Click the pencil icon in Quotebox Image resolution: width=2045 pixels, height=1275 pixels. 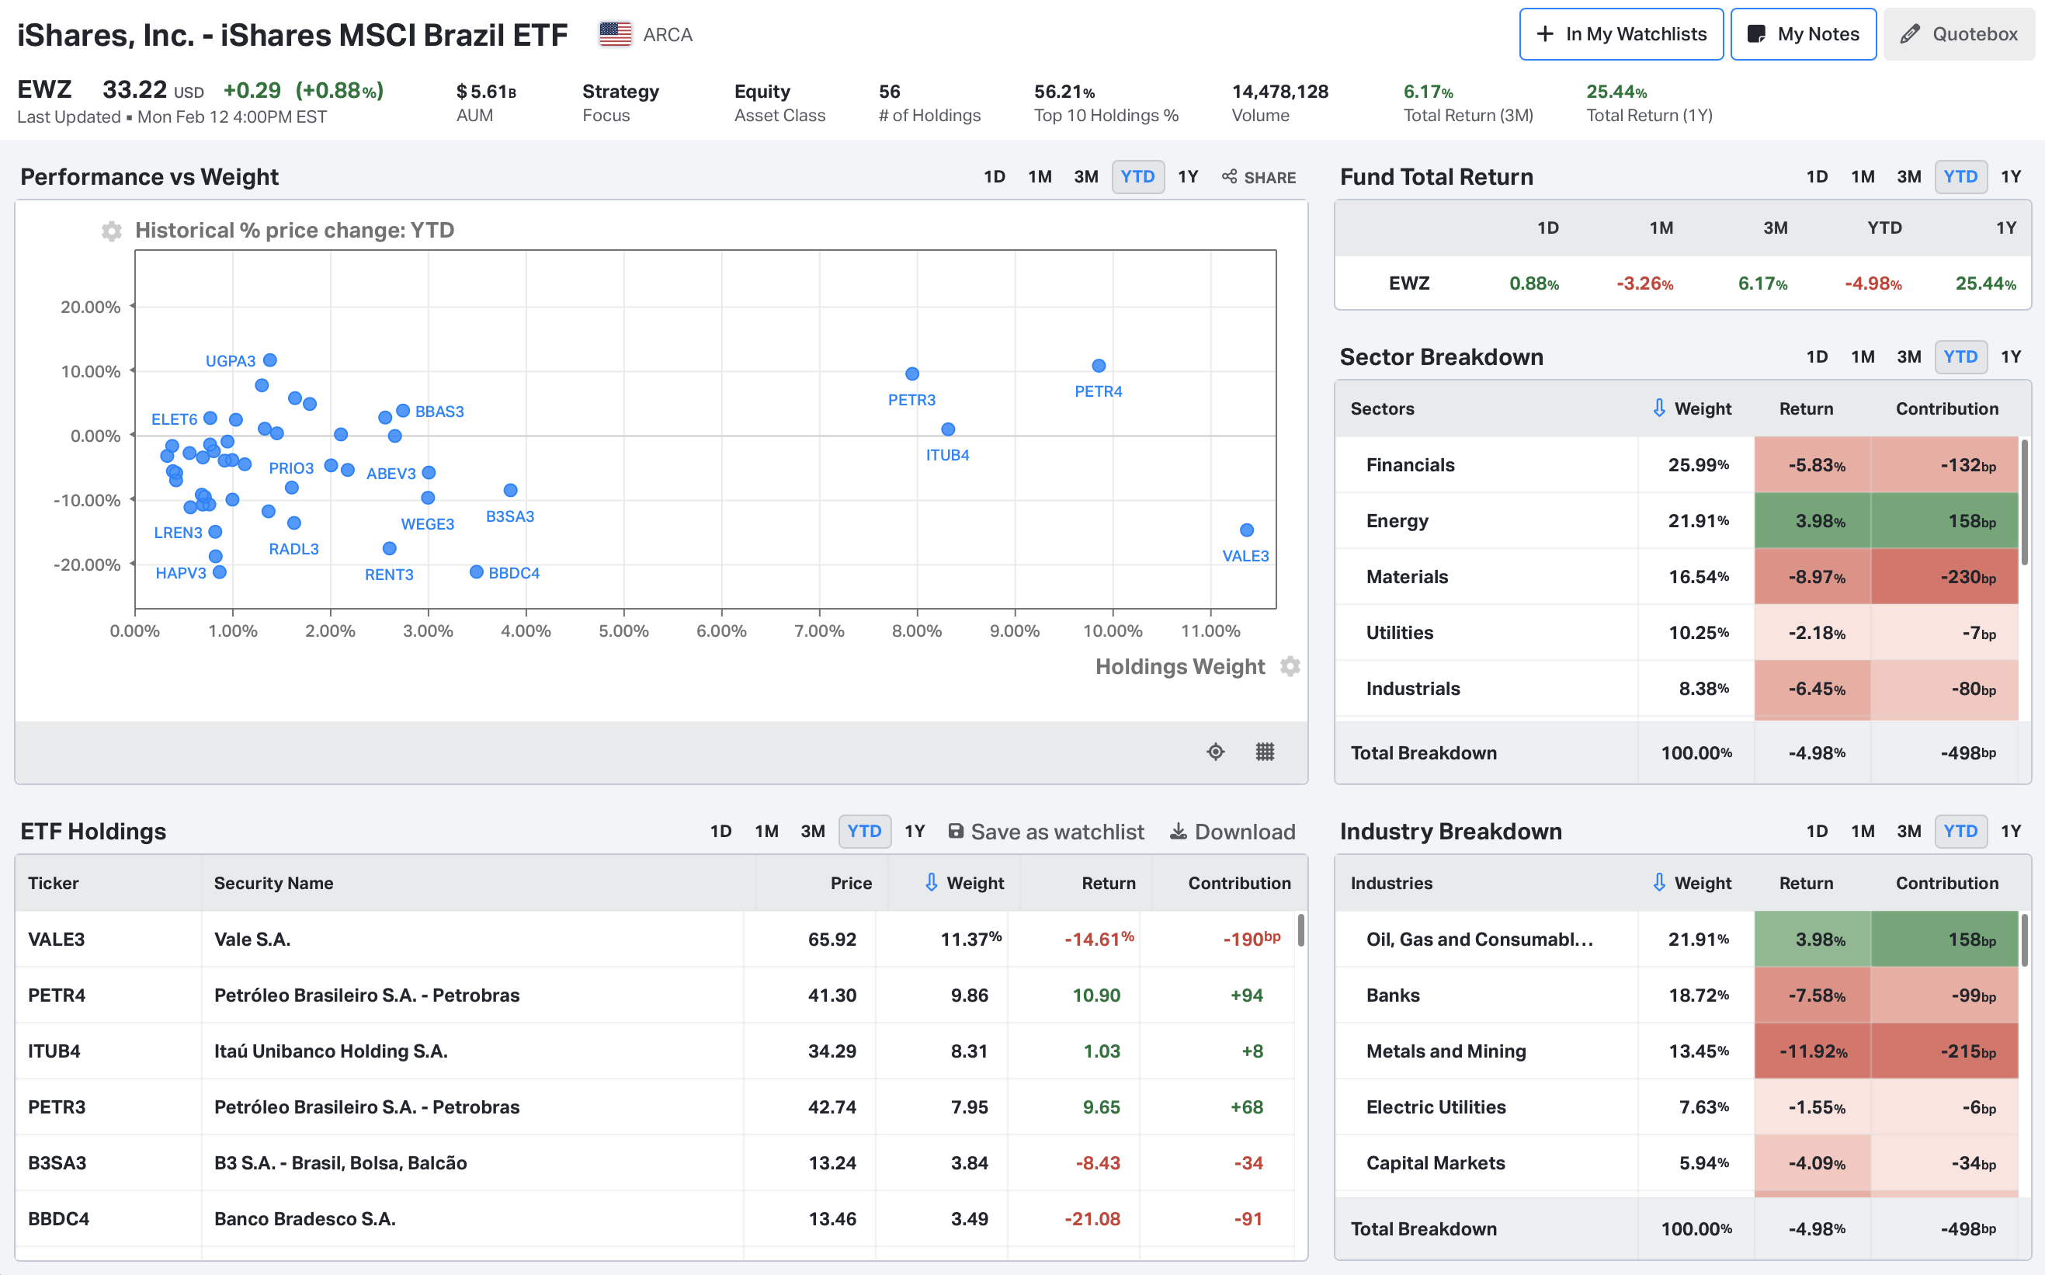pos(1910,35)
